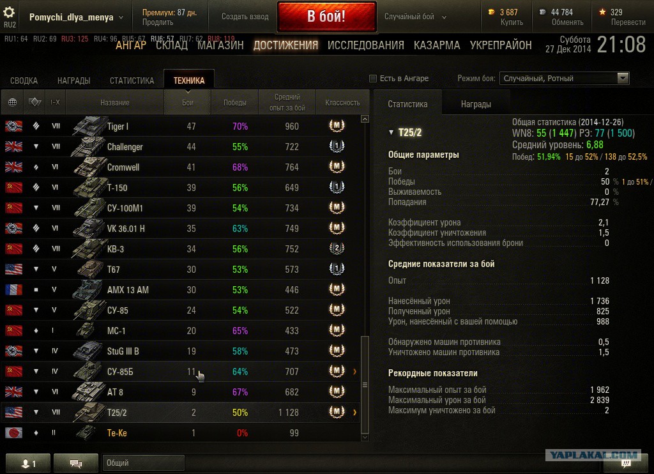Click 'Создать взвод' button

tap(245, 17)
